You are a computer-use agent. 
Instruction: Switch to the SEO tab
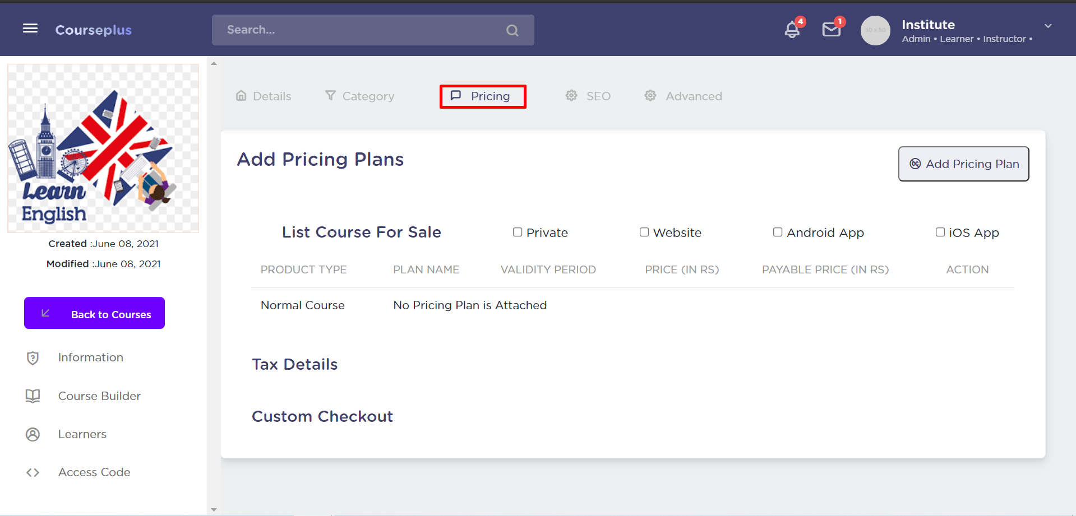[588, 96]
